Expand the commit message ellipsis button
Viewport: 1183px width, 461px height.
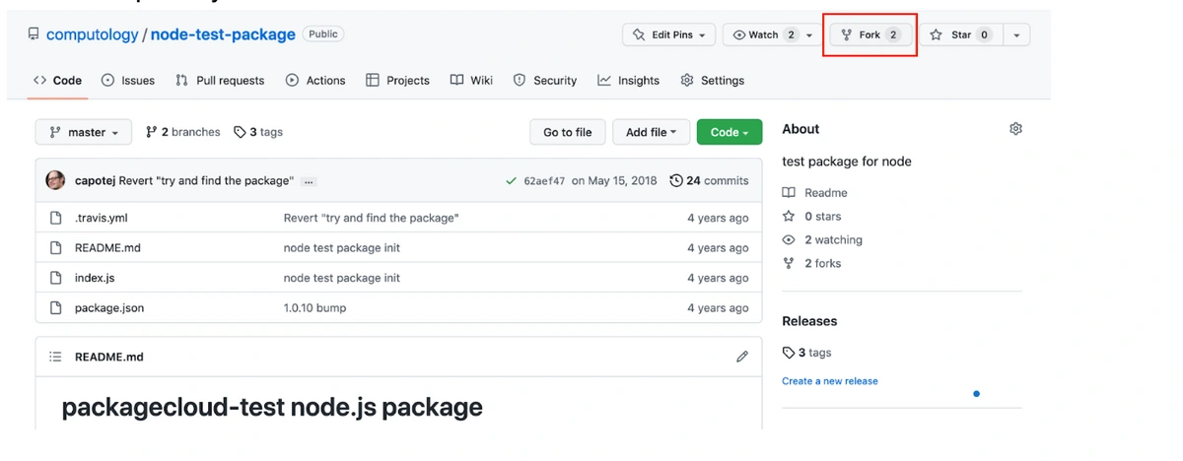pos(309,181)
